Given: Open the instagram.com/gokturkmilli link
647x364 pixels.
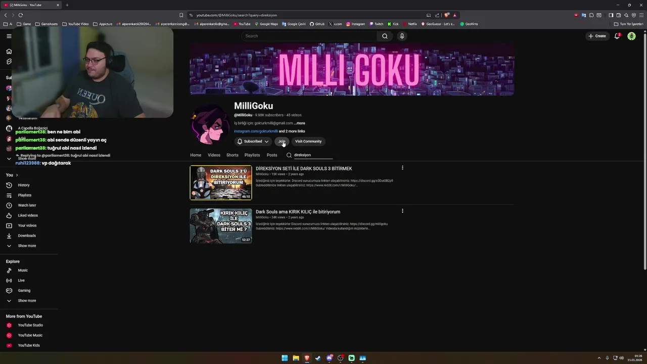Looking at the screenshot, I should point(256,131).
